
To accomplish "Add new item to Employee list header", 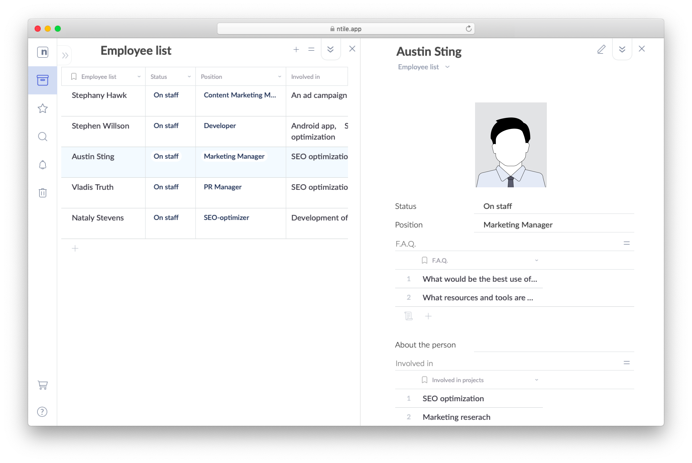I will pyautogui.click(x=296, y=49).
